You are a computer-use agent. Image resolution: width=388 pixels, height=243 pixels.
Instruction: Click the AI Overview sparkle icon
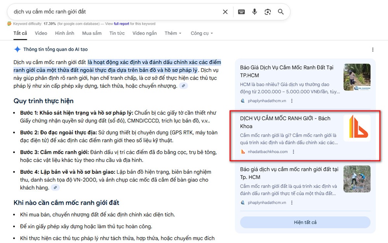point(17,49)
